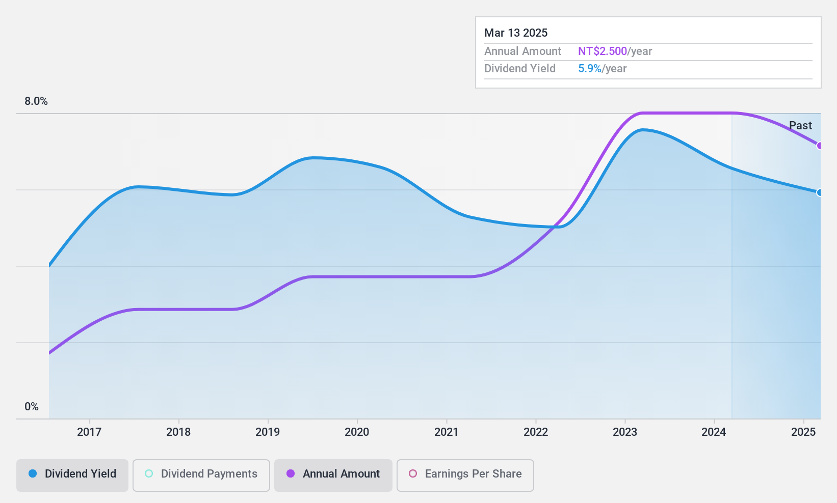Click the 2019 x-axis label
Screen dimensions: 837x503
[268, 432]
